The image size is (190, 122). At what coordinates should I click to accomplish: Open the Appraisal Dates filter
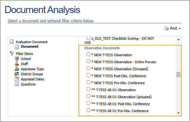pyautogui.click(x=32, y=79)
